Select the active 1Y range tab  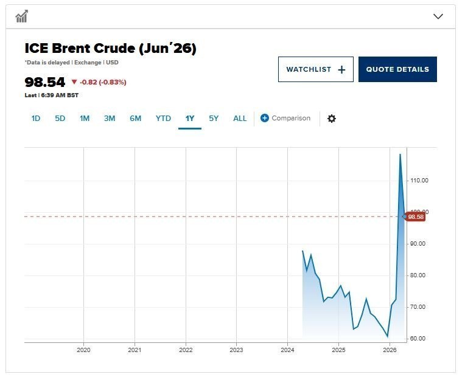pos(190,119)
